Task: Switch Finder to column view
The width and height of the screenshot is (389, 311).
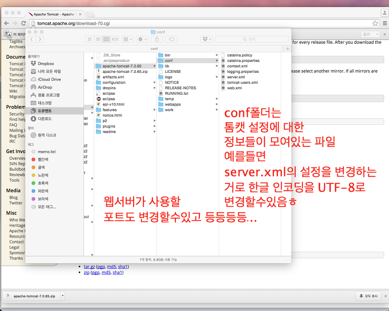Action: point(106,39)
